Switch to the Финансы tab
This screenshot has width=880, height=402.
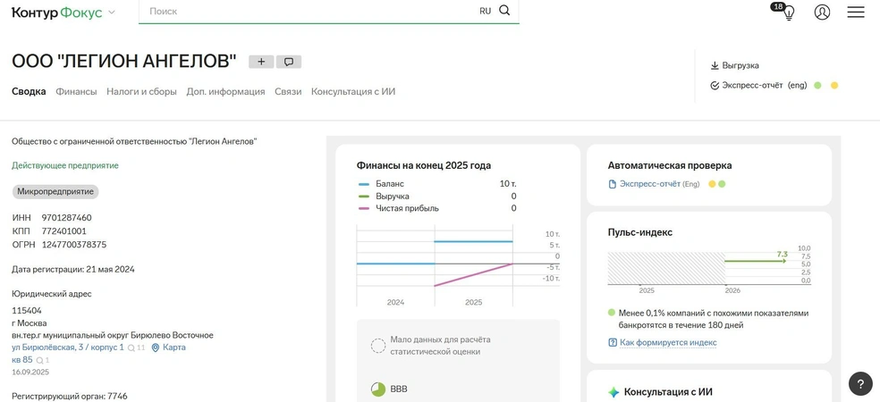pos(76,91)
